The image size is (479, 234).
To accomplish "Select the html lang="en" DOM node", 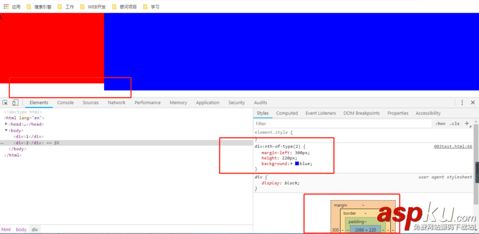I will [x=24, y=118].
